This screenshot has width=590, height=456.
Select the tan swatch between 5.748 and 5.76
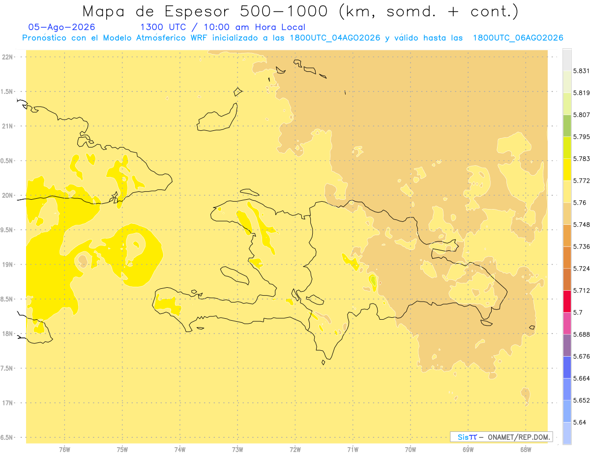(x=567, y=213)
